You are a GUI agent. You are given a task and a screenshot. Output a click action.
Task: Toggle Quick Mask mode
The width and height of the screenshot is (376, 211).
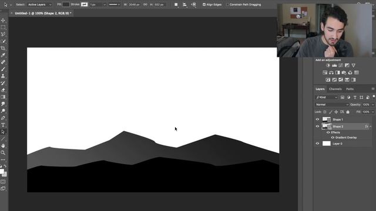[x=3, y=182]
